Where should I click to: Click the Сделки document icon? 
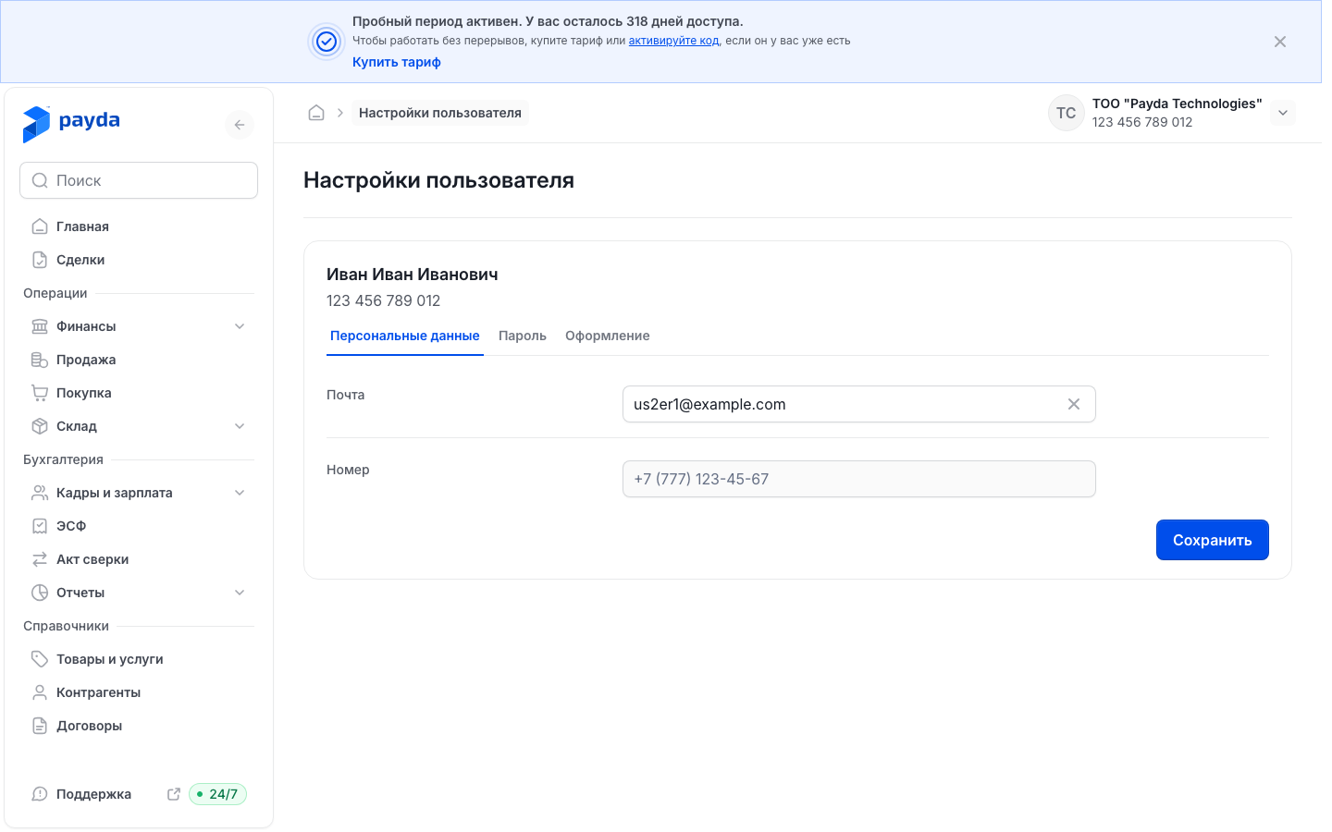40,260
